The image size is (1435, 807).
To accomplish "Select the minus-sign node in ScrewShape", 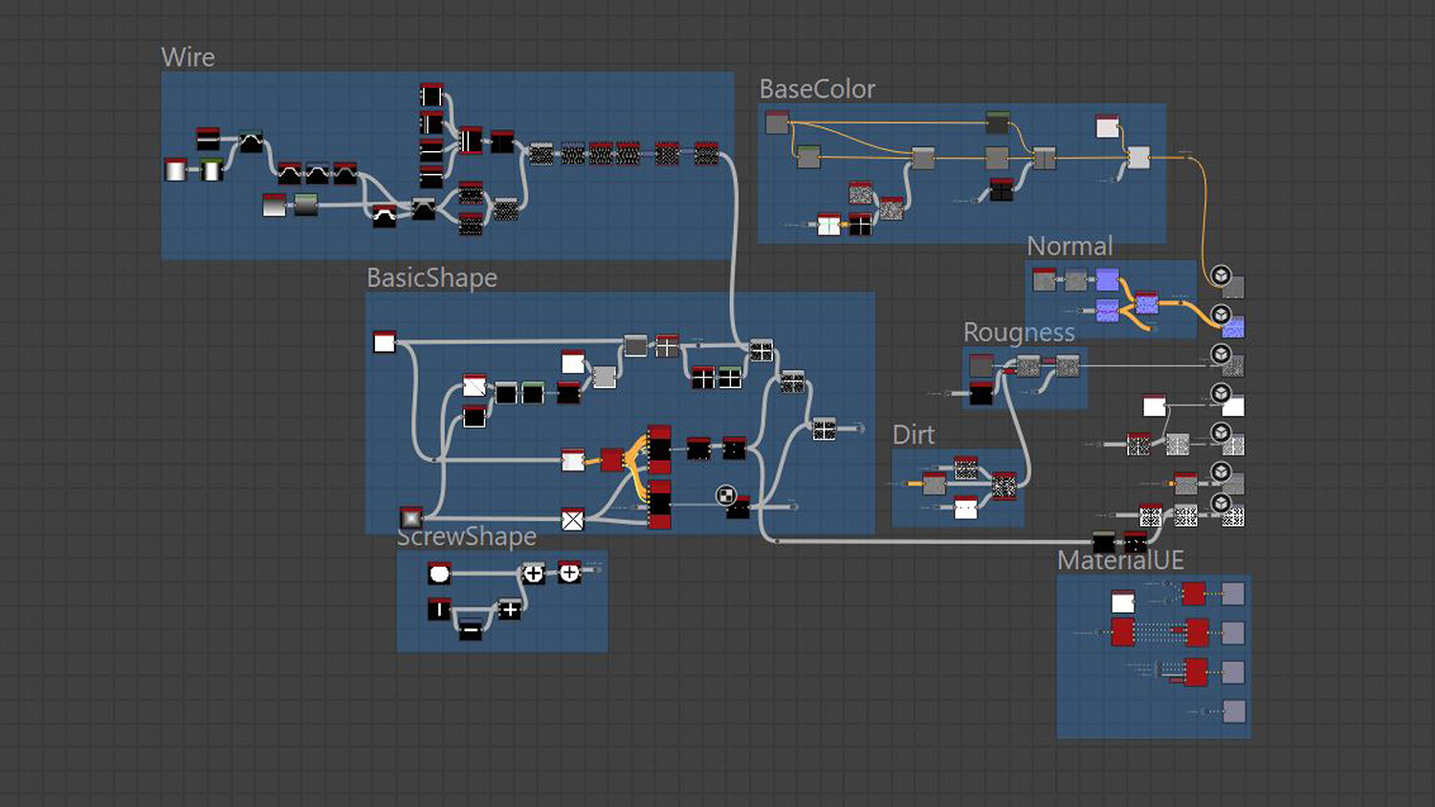I will [470, 630].
